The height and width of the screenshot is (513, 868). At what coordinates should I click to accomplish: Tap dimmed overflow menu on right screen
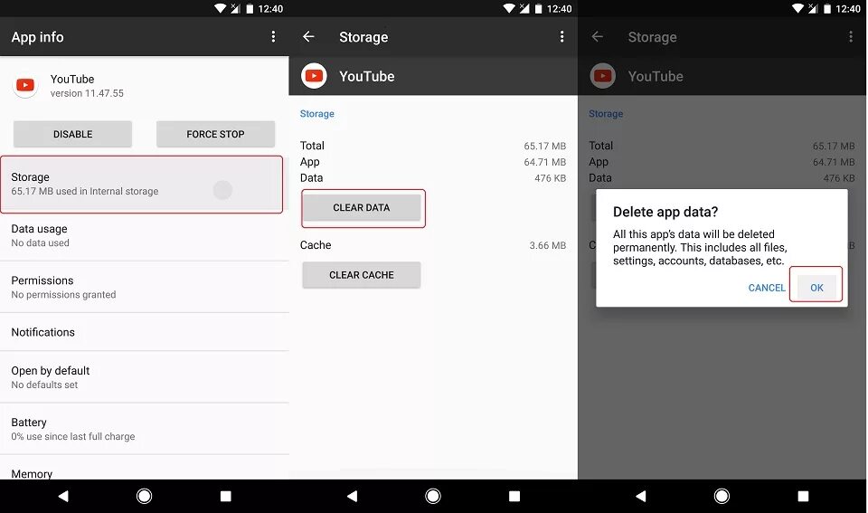pyautogui.click(x=851, y=36)
